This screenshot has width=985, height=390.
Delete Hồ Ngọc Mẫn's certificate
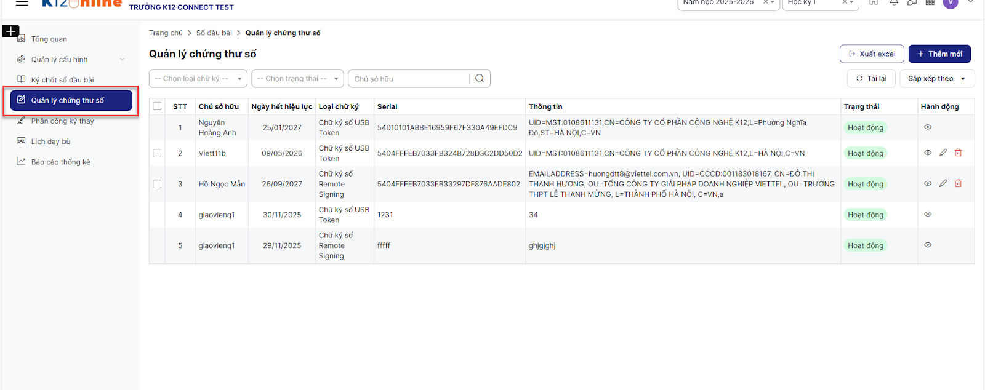(x=959, y=183)
